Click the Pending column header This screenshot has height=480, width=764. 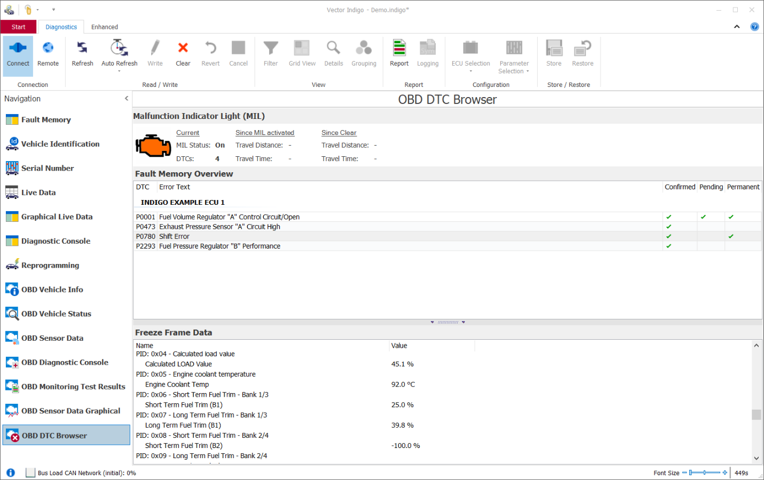pos(711,187)
